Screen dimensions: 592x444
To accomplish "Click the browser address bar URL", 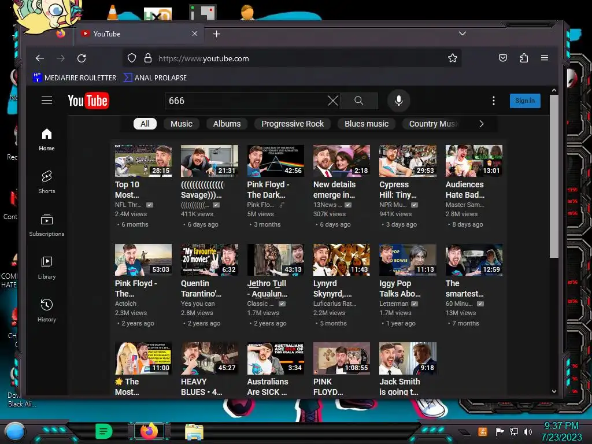I will [x=203, y=58].
